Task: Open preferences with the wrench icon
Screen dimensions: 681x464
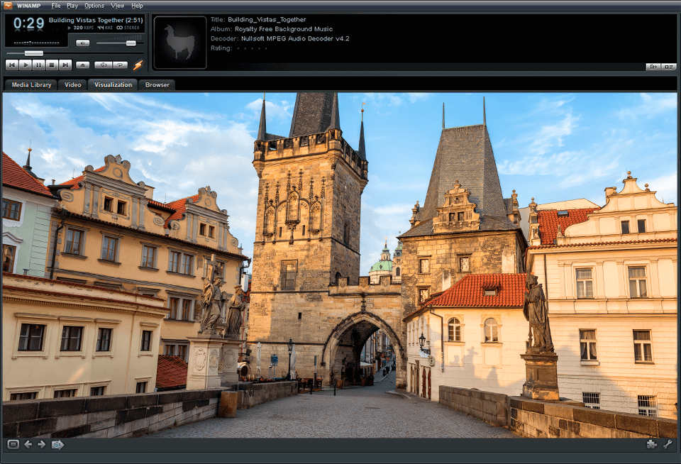Action: tap(668, 445)
